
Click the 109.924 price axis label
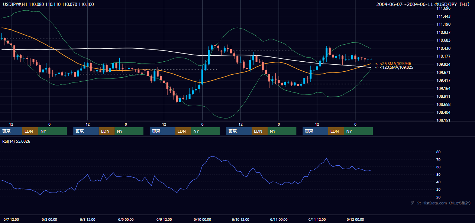(x=443, y=64)
